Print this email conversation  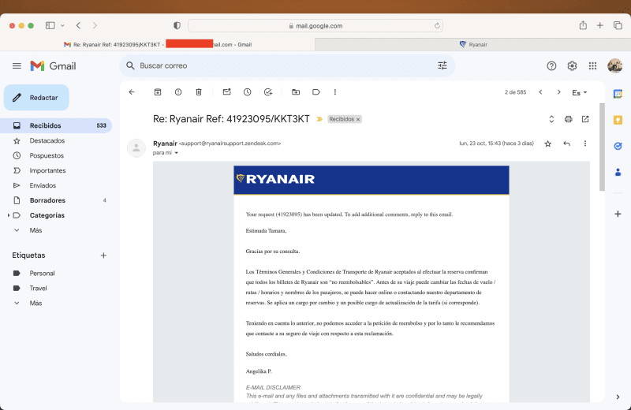coord(568,119)
